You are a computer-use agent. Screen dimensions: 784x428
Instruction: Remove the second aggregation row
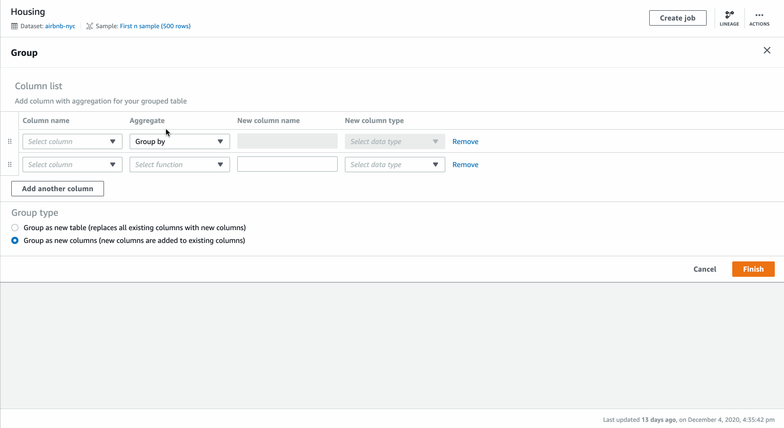pos(465,165)
